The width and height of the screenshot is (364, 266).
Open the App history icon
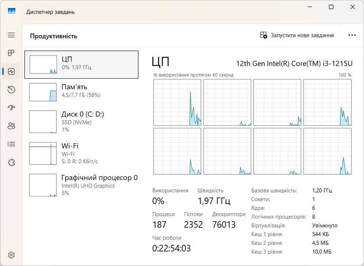coord(11,89)
